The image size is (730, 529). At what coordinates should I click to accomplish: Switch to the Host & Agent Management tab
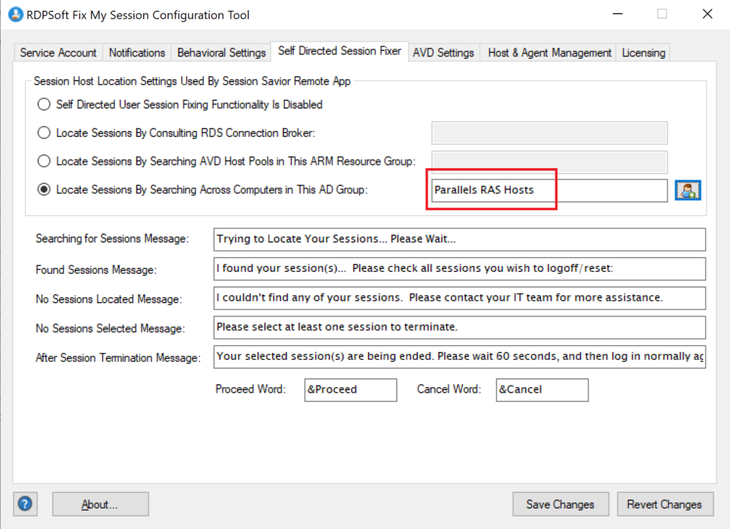548,52
